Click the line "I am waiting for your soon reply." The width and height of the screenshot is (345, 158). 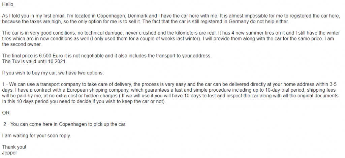(x=36, y=136)
